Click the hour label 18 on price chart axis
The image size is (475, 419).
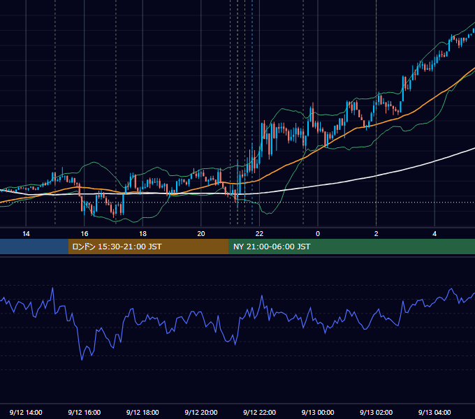click(142, 234)
